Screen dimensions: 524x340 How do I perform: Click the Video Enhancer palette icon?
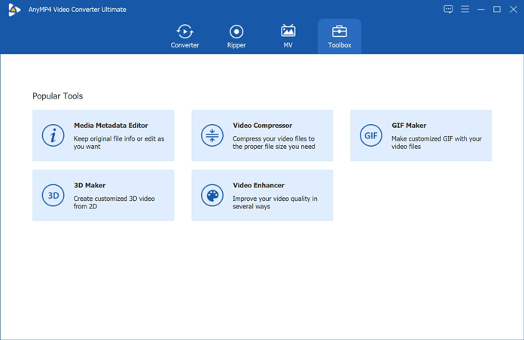click(x=212, y=196)
